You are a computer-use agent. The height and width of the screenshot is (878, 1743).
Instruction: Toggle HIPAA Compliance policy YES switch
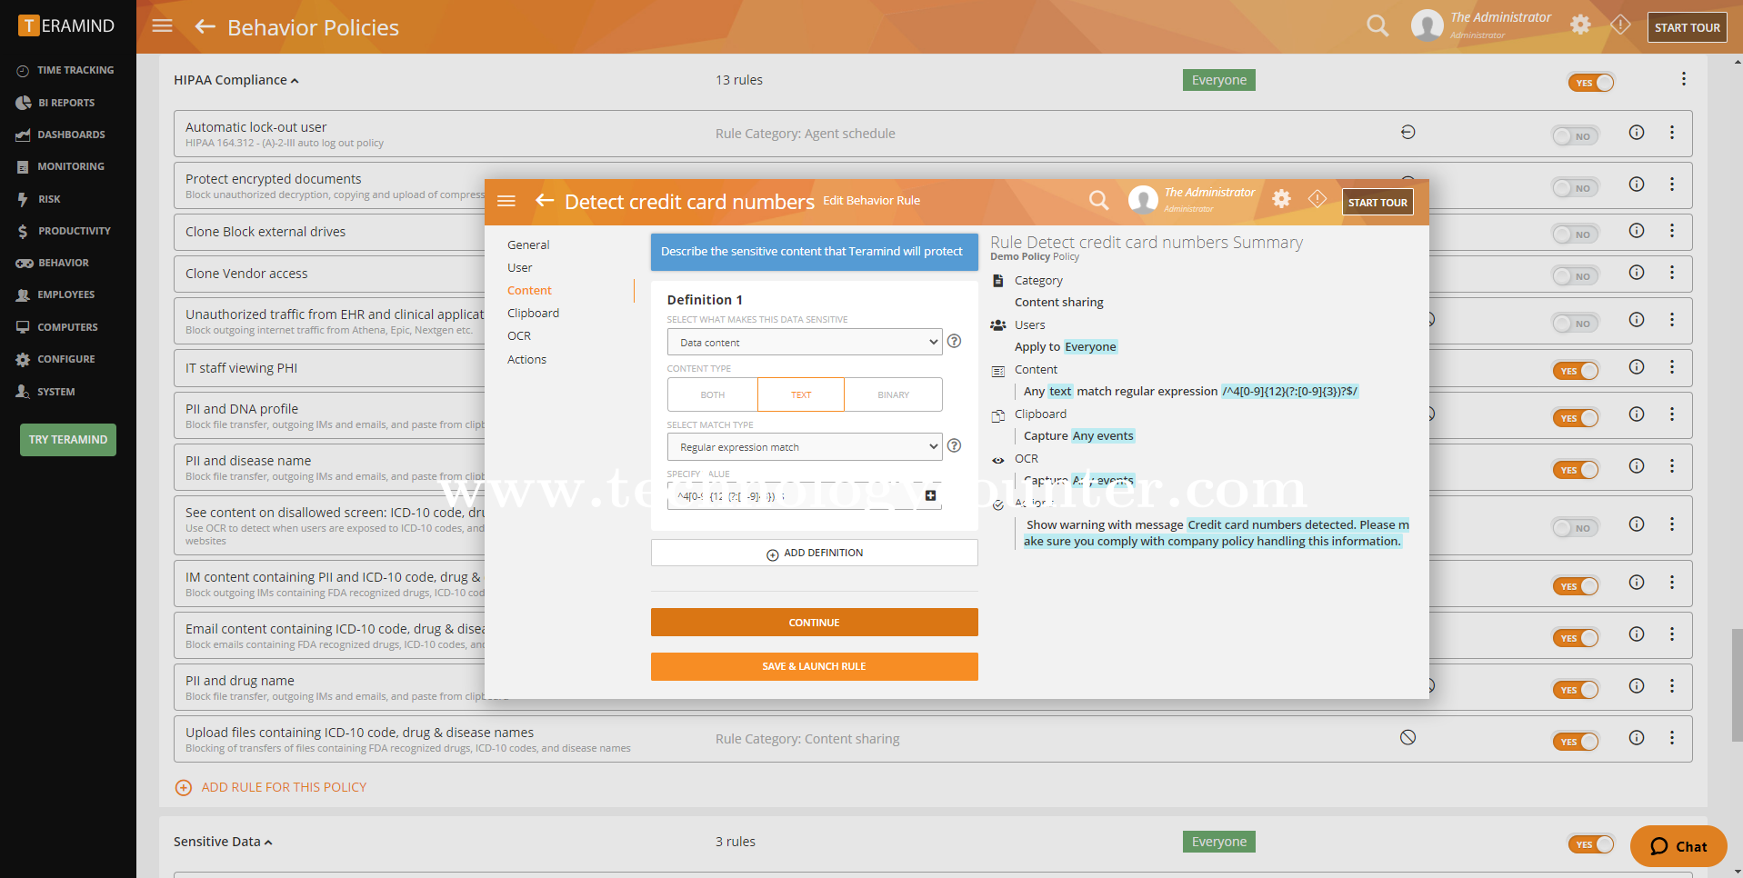(1590, 83)
